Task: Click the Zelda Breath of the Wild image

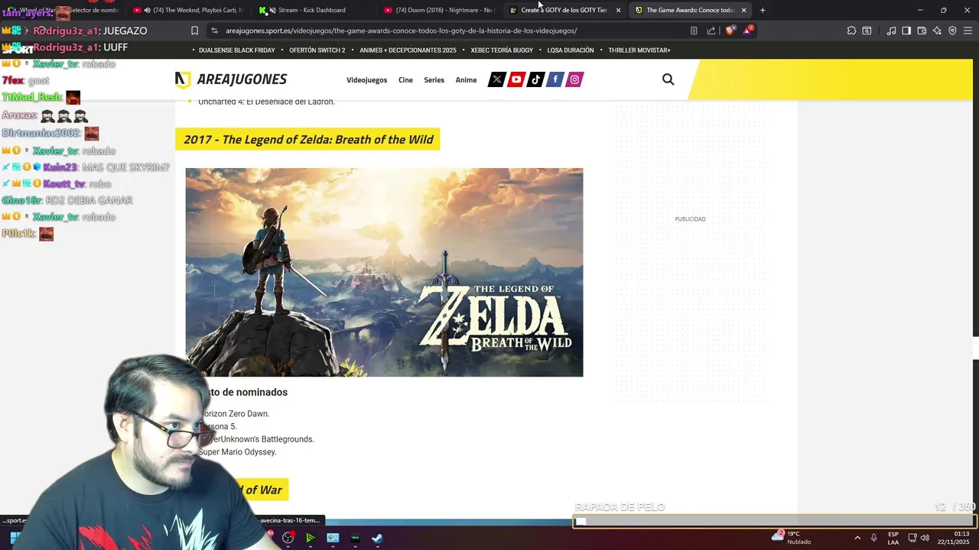Action: [384, 272]
